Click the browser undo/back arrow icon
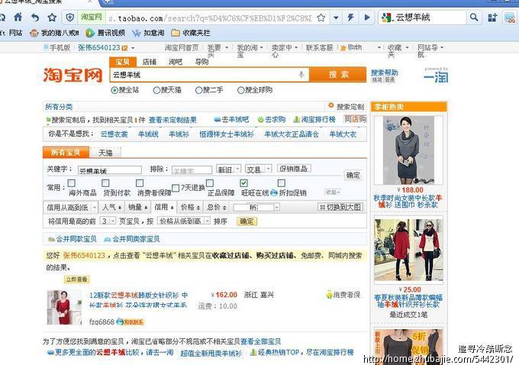The image size is (519, 365). [x=35, y=18]
